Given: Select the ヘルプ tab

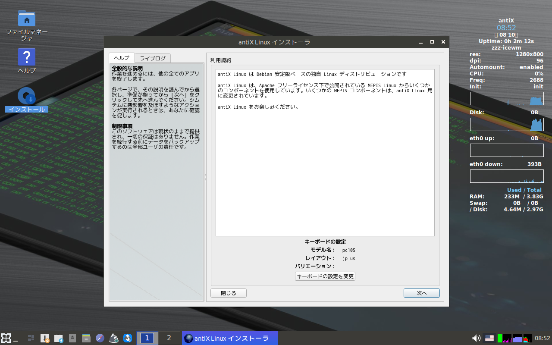Looking at the screenshot, I should (x=122, y=58).
